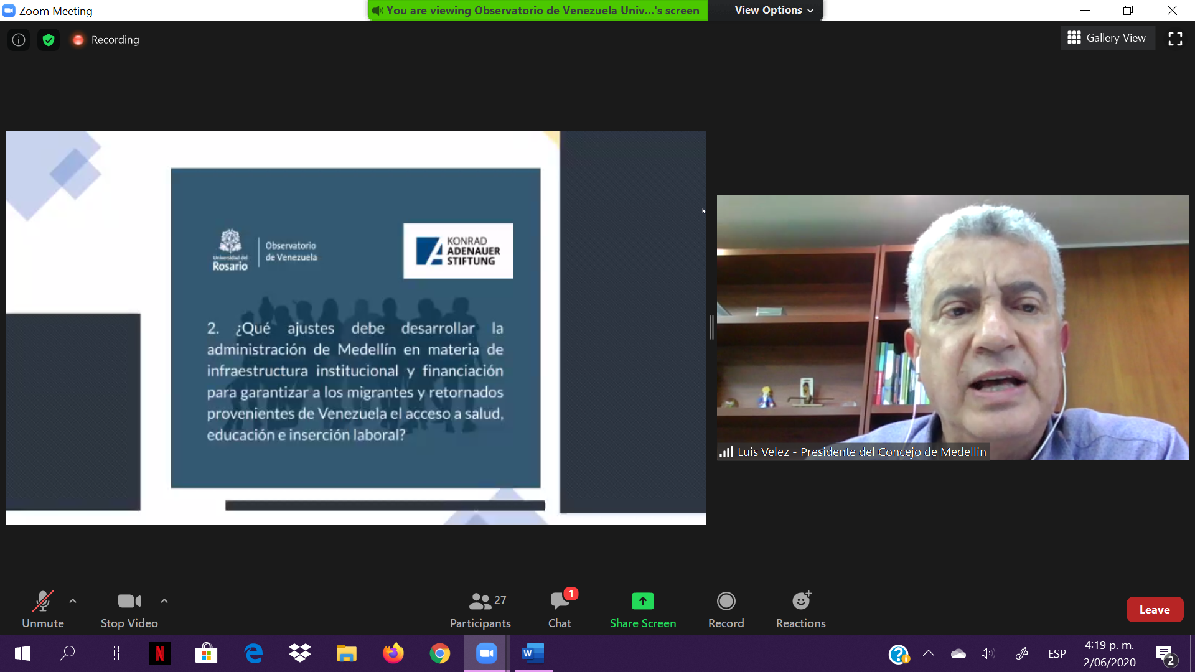Switch to Gallery View
The width and height of the screenshot is (1195, 672).
pyautogui.click(x=1107, y=38)
